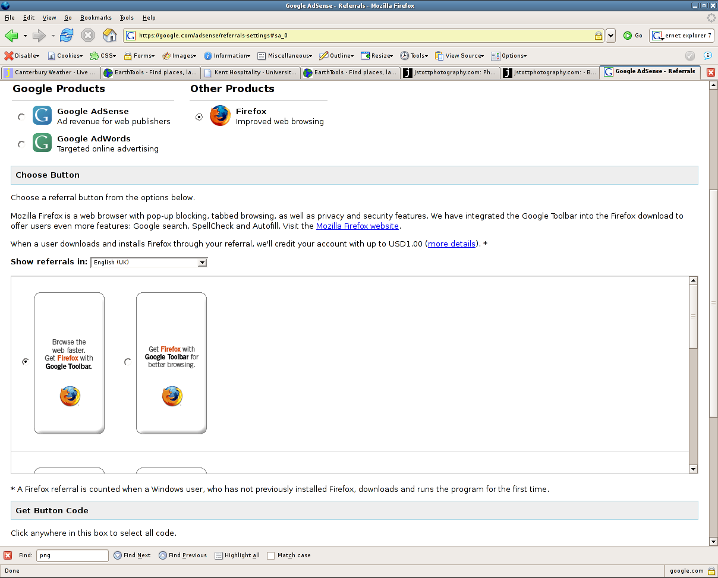Open the Disable menu on Web Developer toolbar
The height and width of the screenshot is (578, 718).
click(22, 56)
